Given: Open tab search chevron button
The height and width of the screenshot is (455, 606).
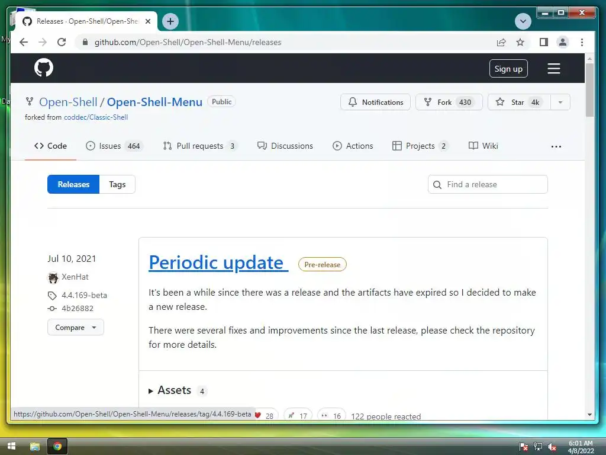Looking at the screenshot, I should pyautogui.click(x=523, y=21).
